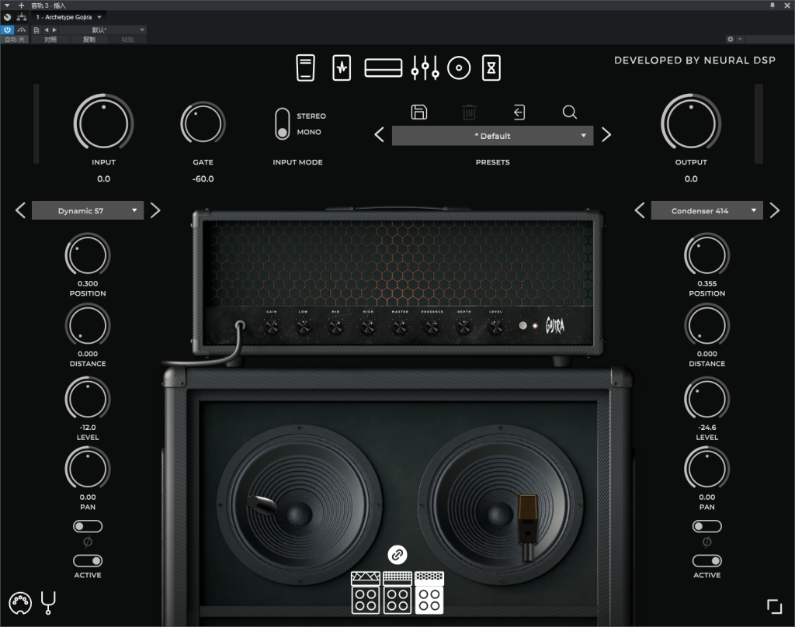Open the time effects hourglass section
The width and height of the screenshot is (795, 627).
pyautogui.click(x=491, y=68)
